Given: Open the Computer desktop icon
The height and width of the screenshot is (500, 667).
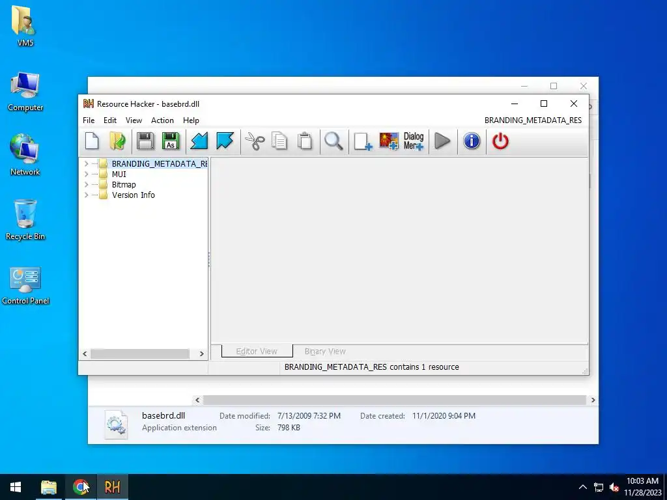Looking at the screenshot, I should 25,92.
